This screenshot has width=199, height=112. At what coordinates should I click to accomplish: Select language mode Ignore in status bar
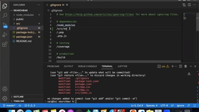click(180, 105)
